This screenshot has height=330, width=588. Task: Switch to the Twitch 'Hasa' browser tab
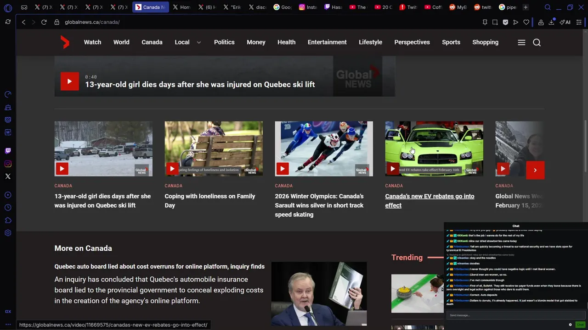tap(333, 7)
